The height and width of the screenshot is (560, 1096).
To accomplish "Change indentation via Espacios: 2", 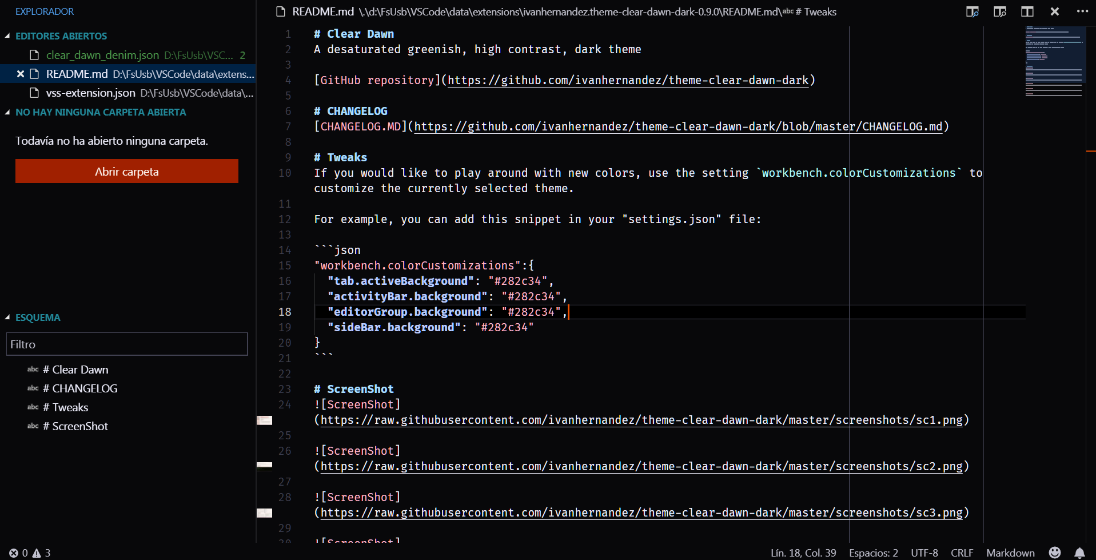I will [873, 553].
